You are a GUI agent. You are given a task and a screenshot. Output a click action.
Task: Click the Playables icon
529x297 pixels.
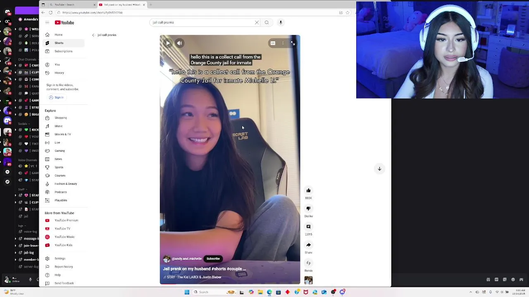pyautogui.click(x=47, y=200)
